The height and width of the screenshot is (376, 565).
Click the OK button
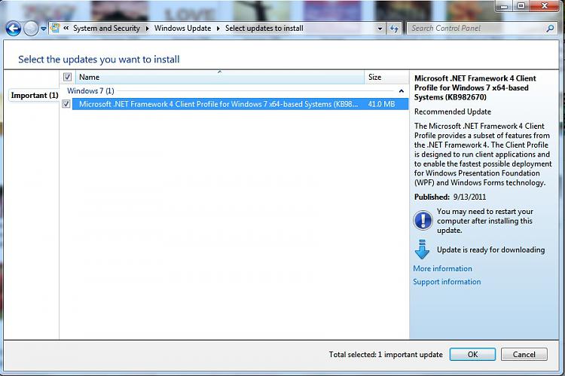[x=472, y=354]
